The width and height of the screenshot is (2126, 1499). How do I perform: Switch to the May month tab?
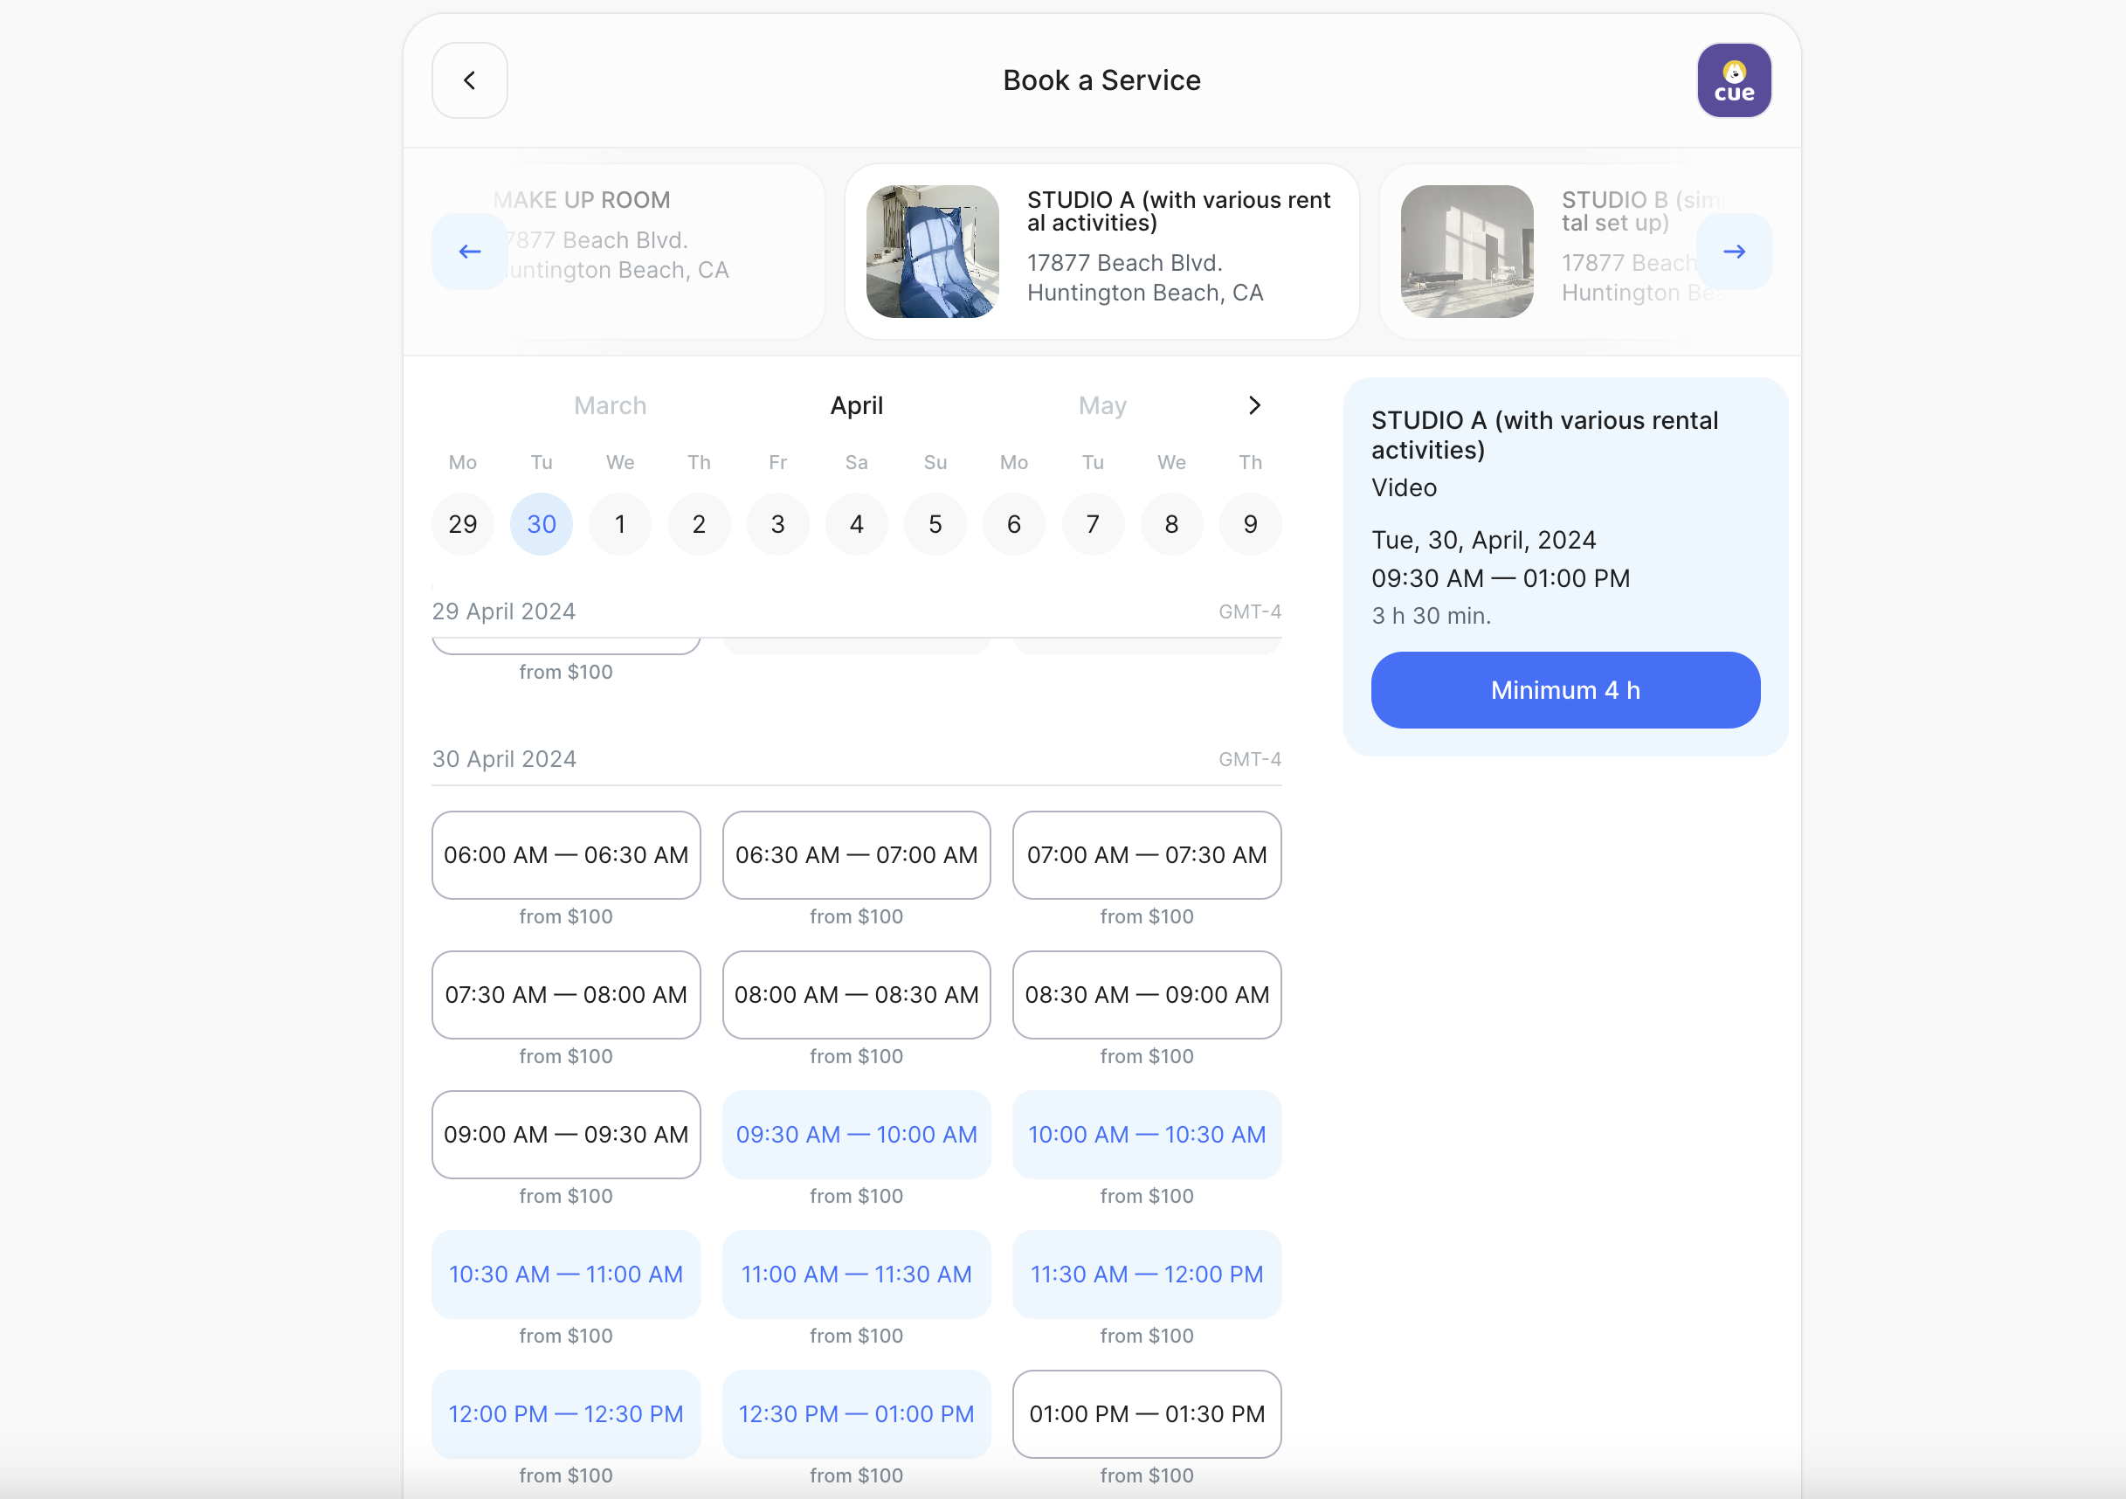pos(1102,405)
